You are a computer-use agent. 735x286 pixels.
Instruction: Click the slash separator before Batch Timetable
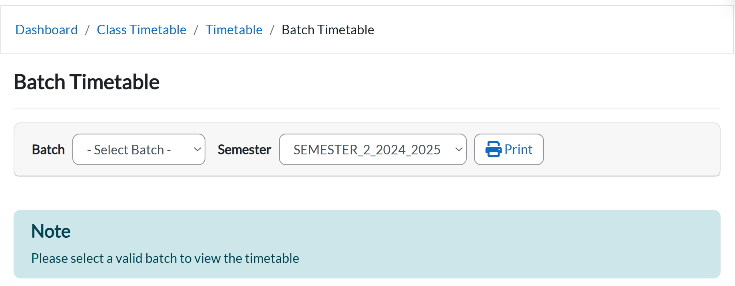pos(272,30)
